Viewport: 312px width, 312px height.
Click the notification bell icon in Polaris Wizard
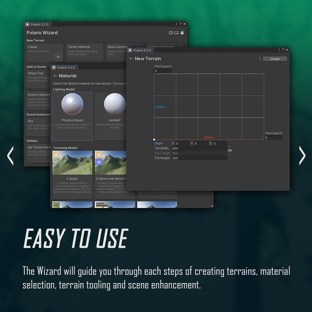(x=182, y=33)
